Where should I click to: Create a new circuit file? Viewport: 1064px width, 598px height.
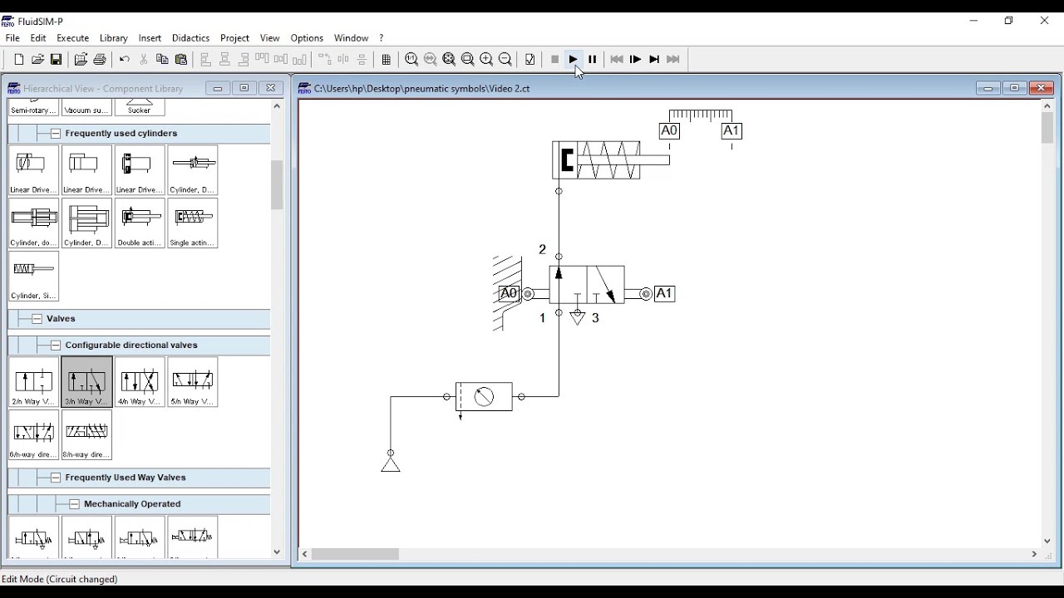(18, 59)
